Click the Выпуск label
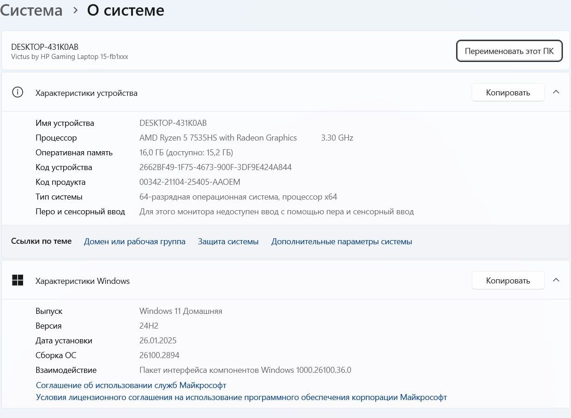 click(49, 311)
